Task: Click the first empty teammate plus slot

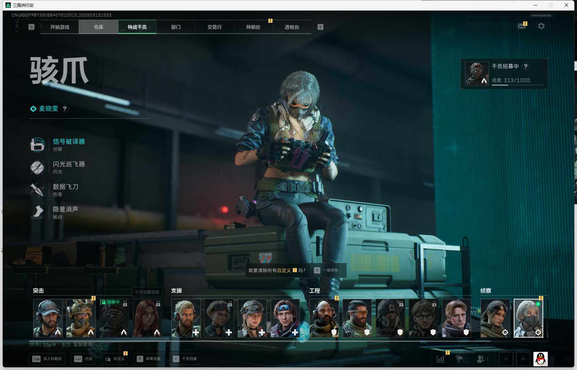Action: coord(506,359)
